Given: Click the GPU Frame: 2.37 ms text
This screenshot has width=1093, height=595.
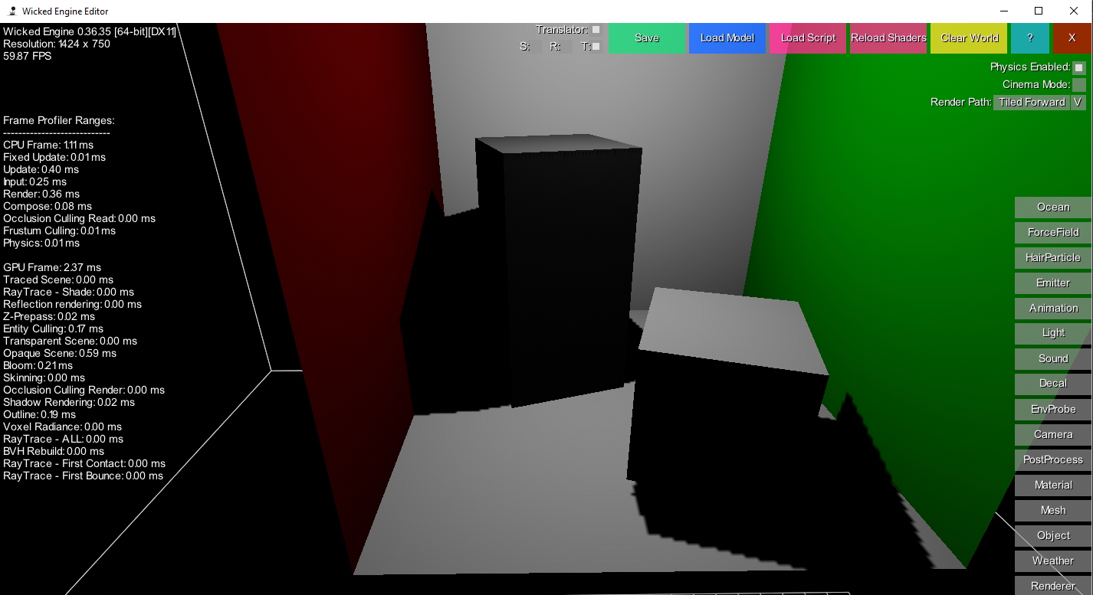Looking at the screenshot, I should [x=52, y=267].
